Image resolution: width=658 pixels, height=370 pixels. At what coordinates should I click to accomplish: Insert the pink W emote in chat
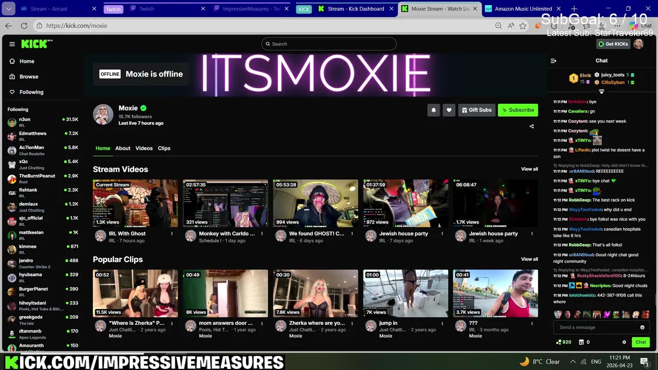tap(607, 314)
